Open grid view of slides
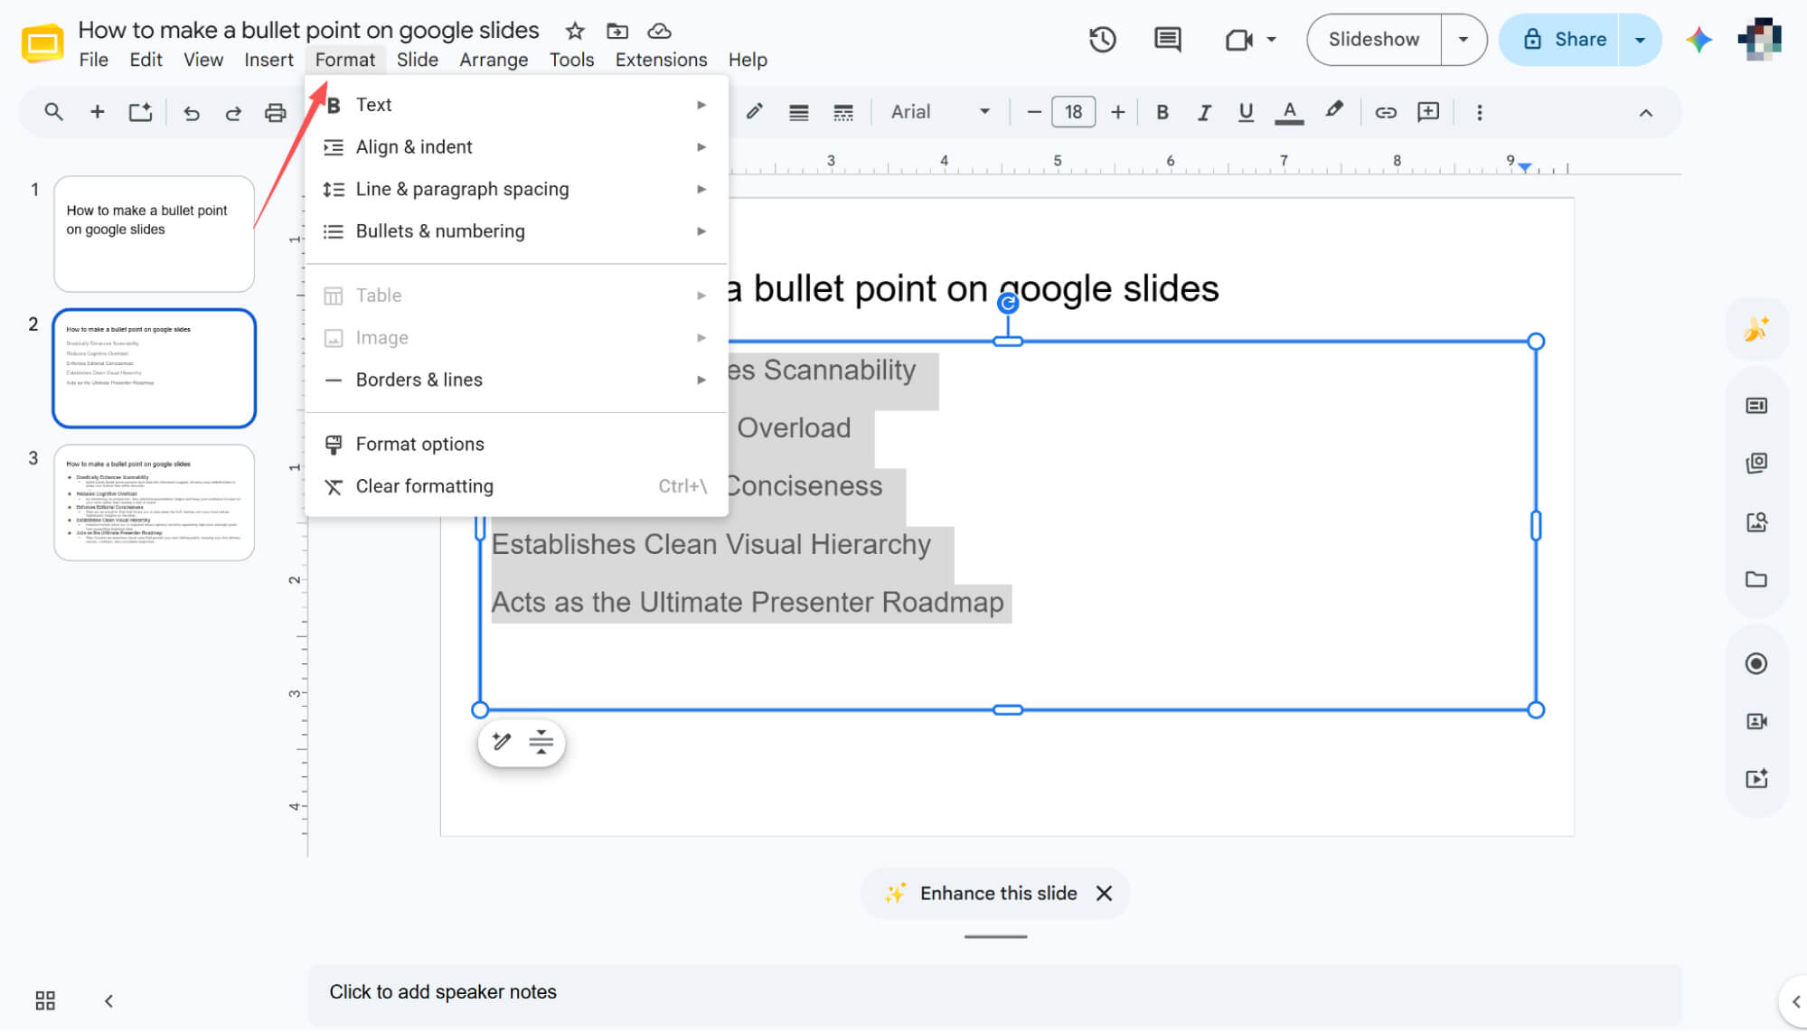This screenshot has height=1032, width=1807. tap(45, 1000)
